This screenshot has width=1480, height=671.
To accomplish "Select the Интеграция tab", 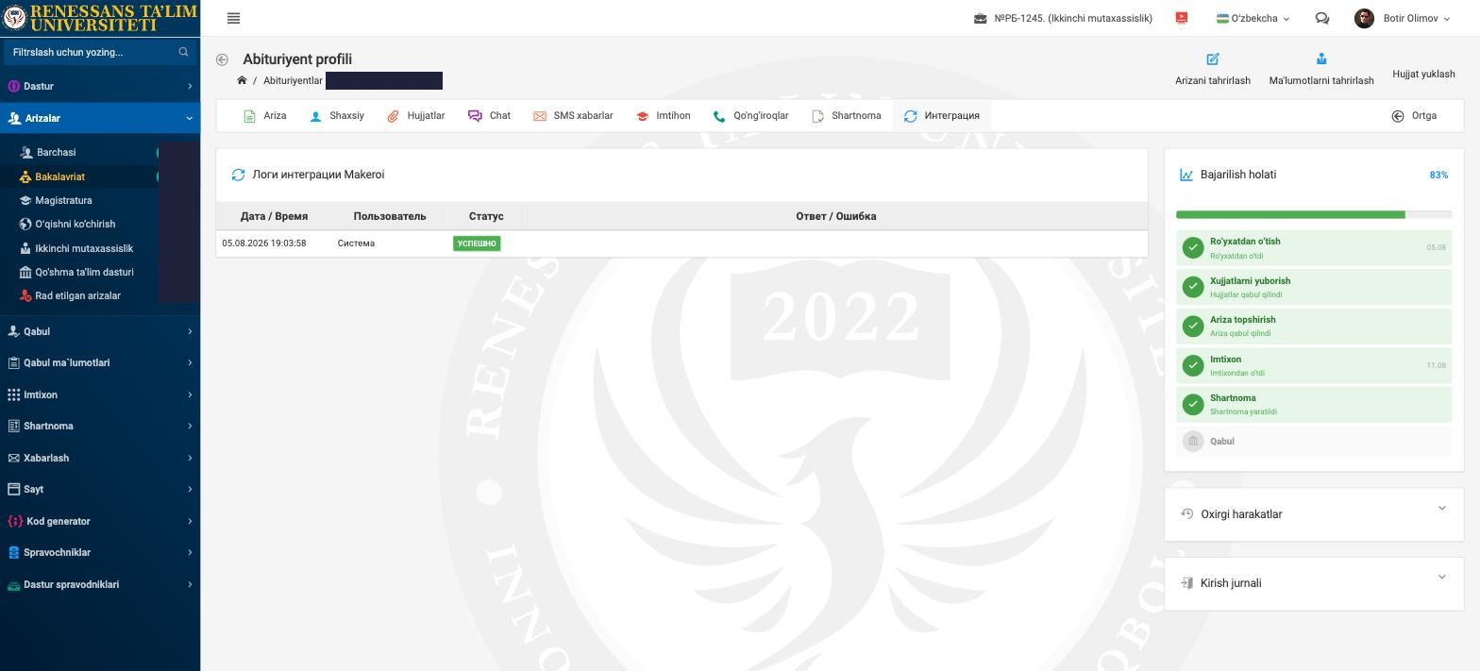I will (x=942, y=116).
